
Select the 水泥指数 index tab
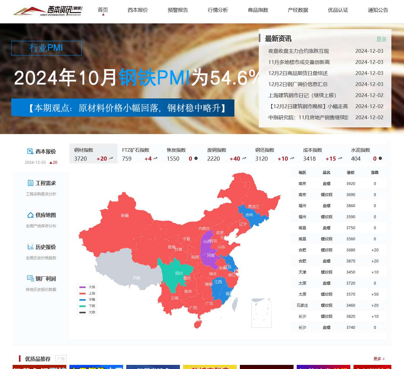click(367, 154)
